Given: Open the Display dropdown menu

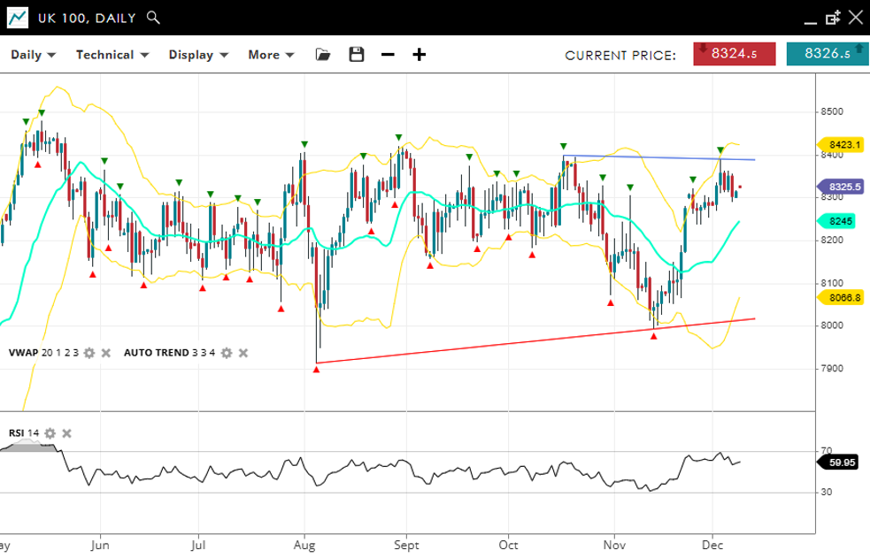Looking at the screenshot, I should pos(198,55).
